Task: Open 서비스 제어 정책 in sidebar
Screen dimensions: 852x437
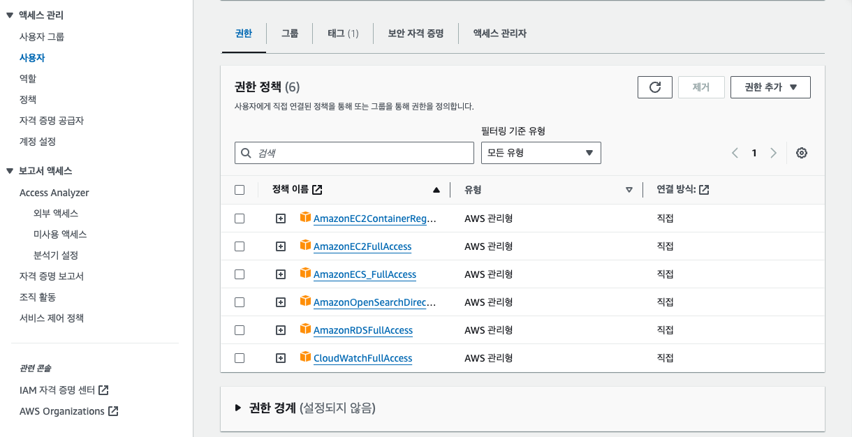Action: (x=52, y=318)
